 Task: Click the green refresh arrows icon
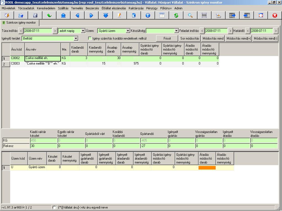click(176, 15)
